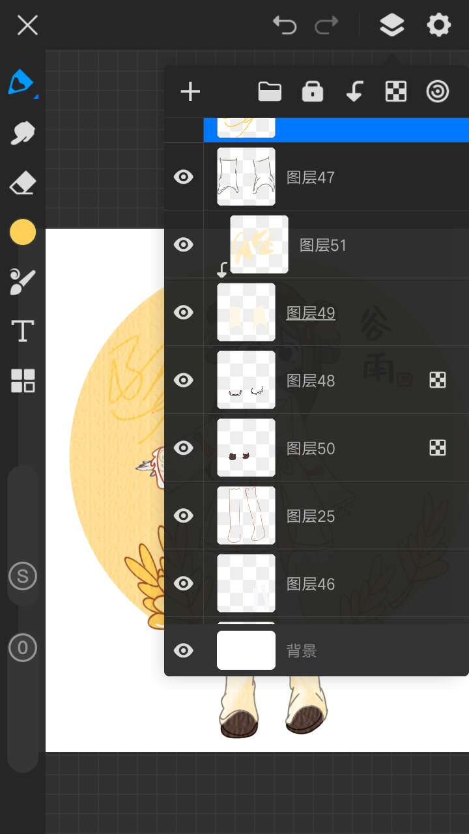Toggle visibility of 图层50
469x834 pixels.
[184, 448]
